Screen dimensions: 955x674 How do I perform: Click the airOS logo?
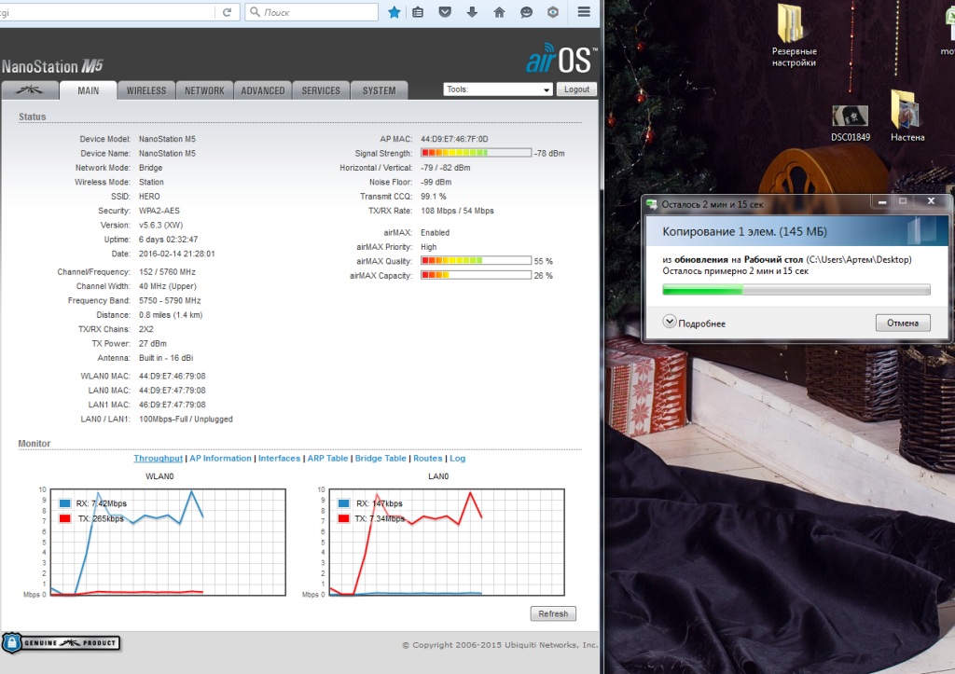[561, 60]
